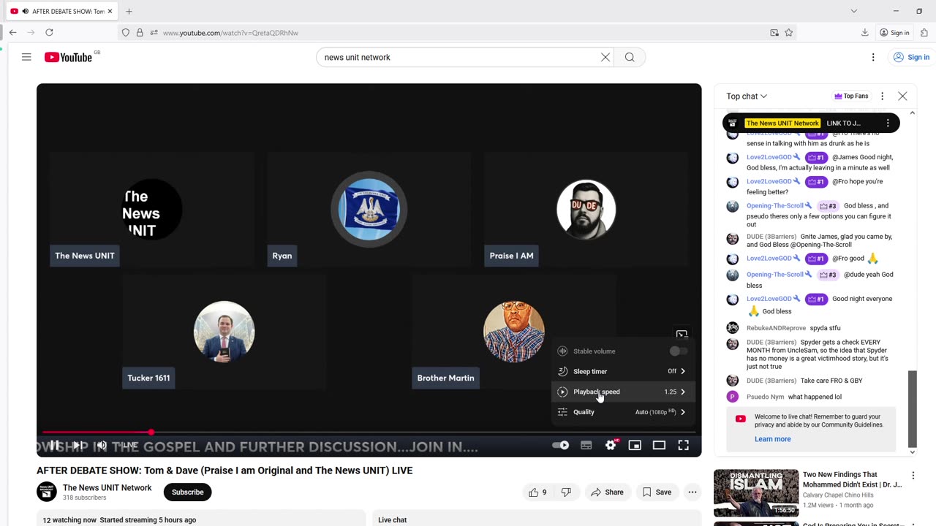Close the AFTER DEBATE SHOW tab
Viewport: 936px width, 526px height.
(x=110, y=11)
